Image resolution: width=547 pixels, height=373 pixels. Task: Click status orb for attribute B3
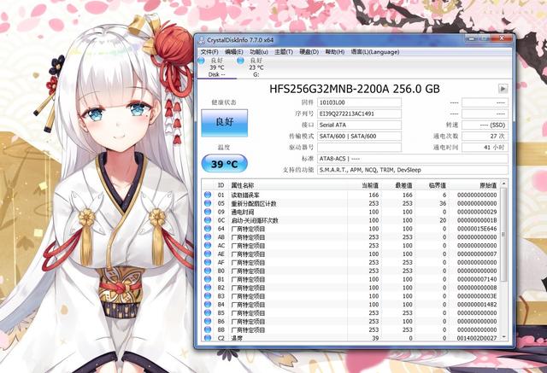coord(208,296)
